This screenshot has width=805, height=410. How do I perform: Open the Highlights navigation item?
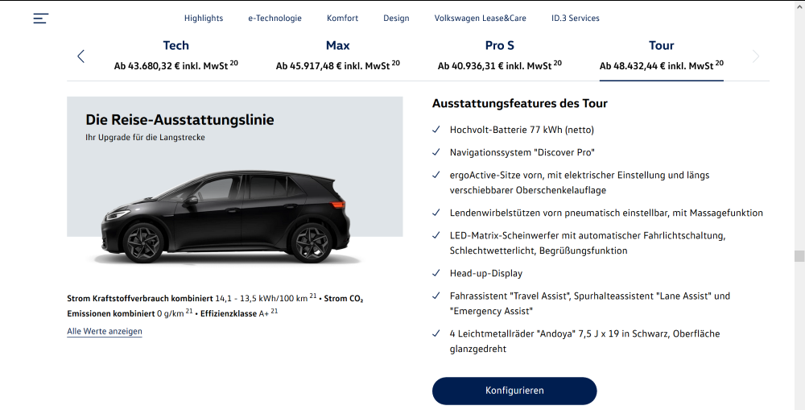click(204, 18)
